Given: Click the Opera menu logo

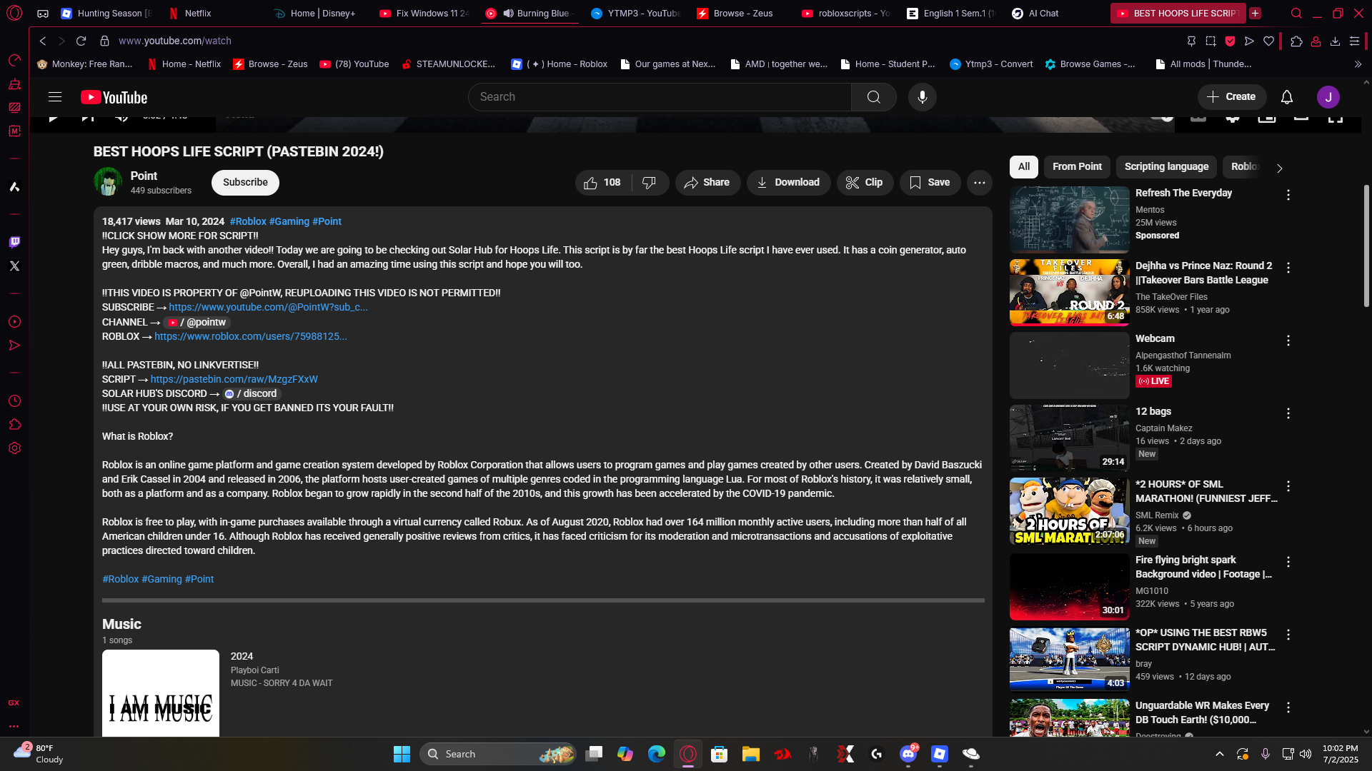Looking at the screenshot, I should (x=14, y=13).
